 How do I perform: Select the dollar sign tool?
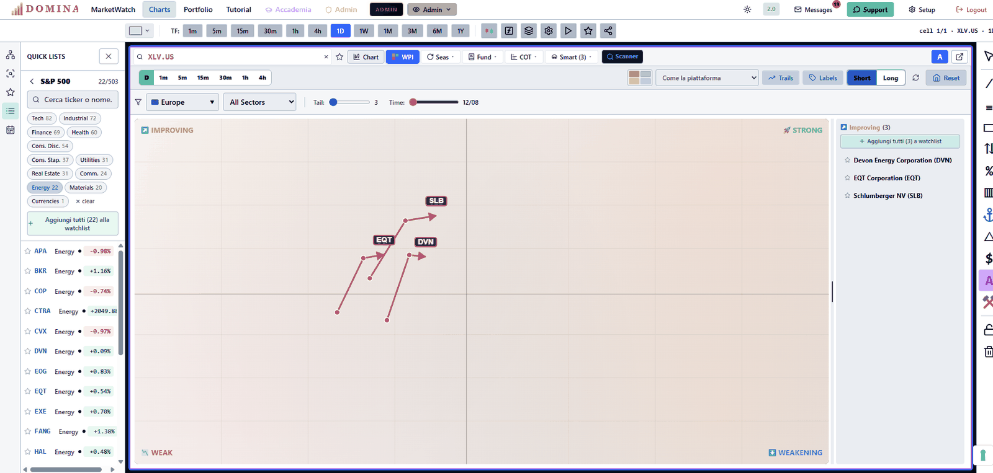click(988, 259)
